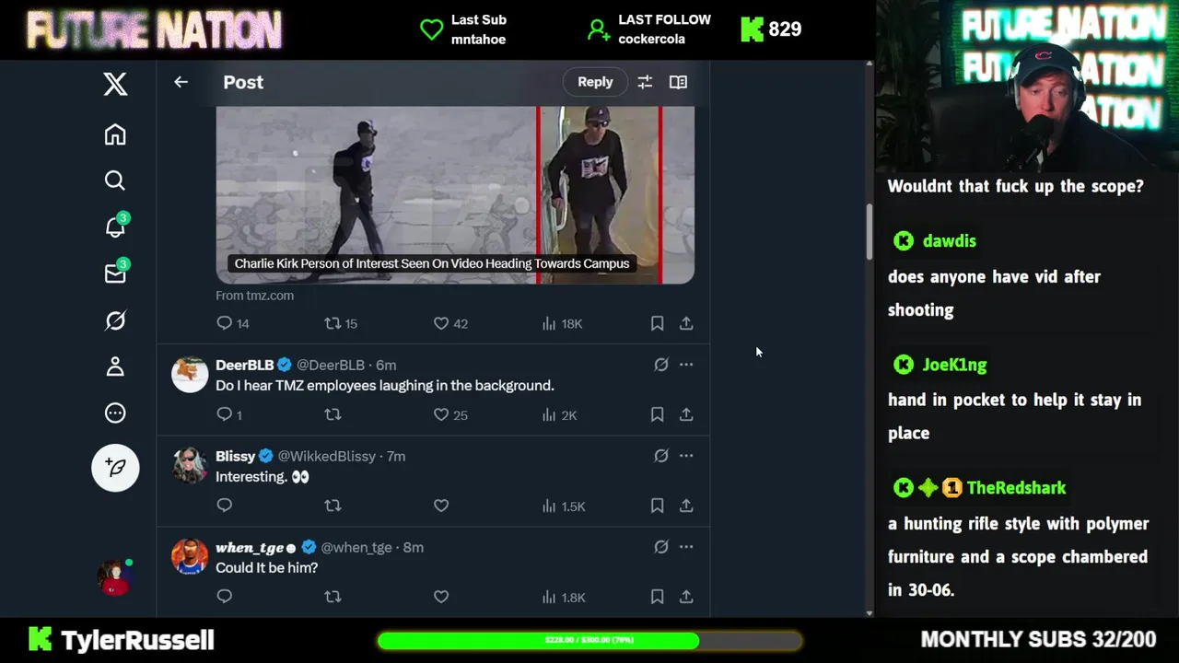Click Grok explain icon on DeerBLB reply

(661, 365)
